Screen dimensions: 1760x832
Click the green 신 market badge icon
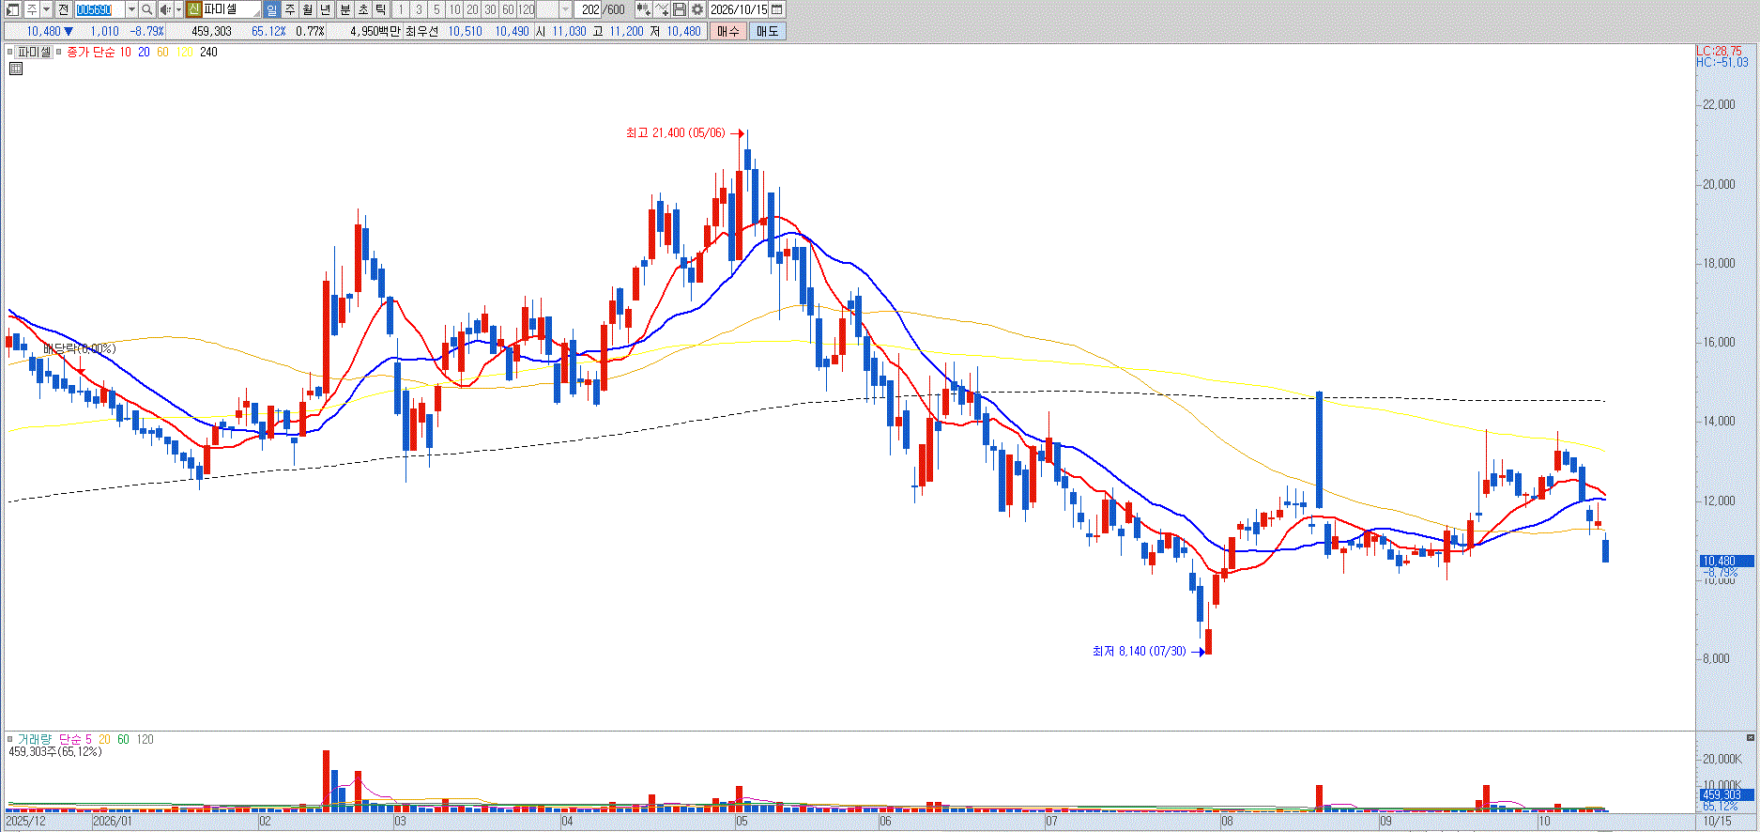point(193,9)
